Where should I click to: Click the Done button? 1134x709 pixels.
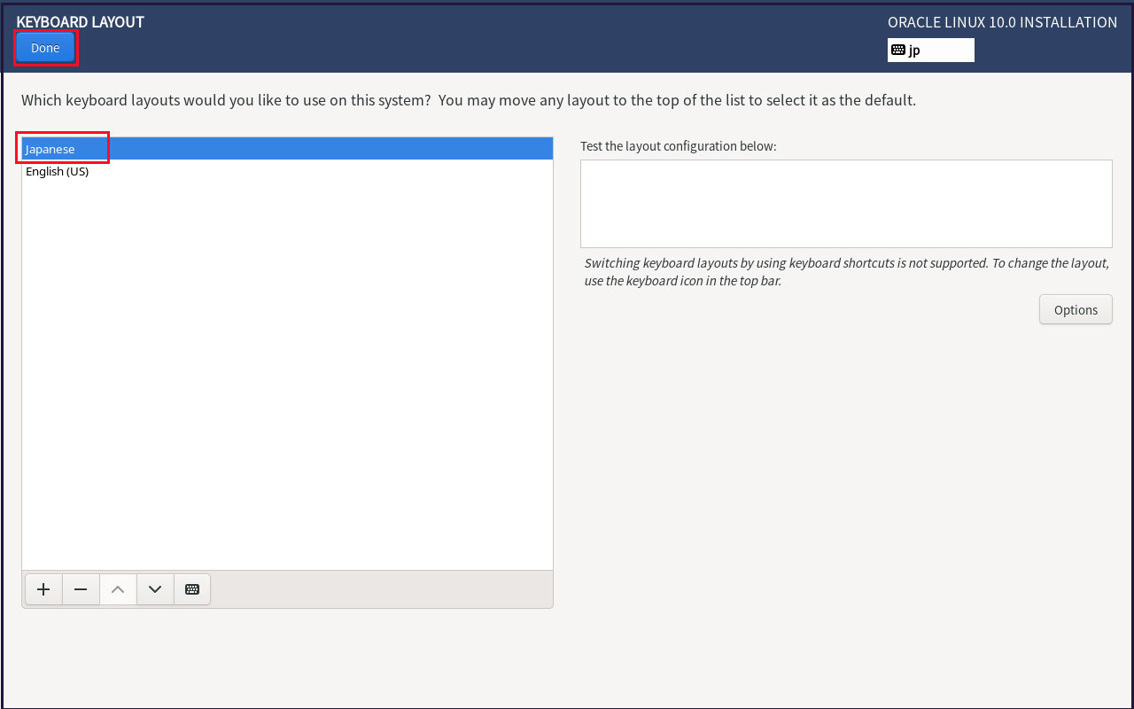pos(45,48)
